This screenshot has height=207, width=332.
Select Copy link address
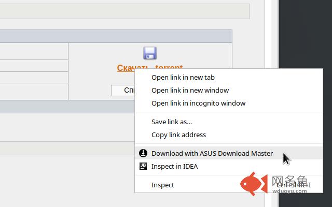click(x=229, y=135)
